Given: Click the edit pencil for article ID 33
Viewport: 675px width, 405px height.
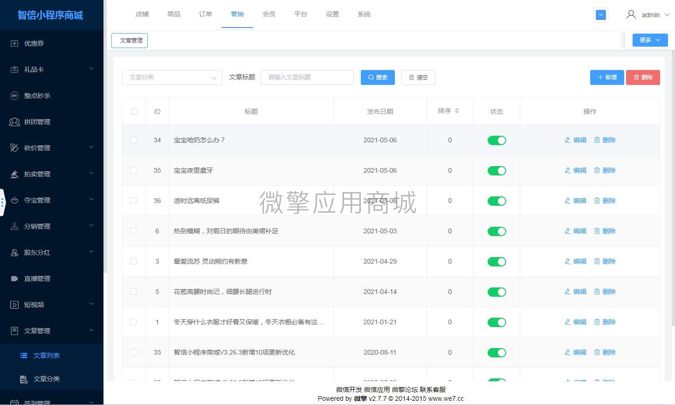Looking at the screenshot, I should click(567, 352).
